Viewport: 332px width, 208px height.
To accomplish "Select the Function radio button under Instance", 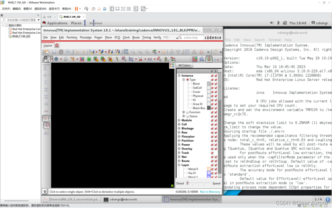I will [188, 112].
